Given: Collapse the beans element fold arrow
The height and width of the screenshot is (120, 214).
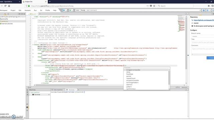Looking at the screenshot, I should (33, 45).
